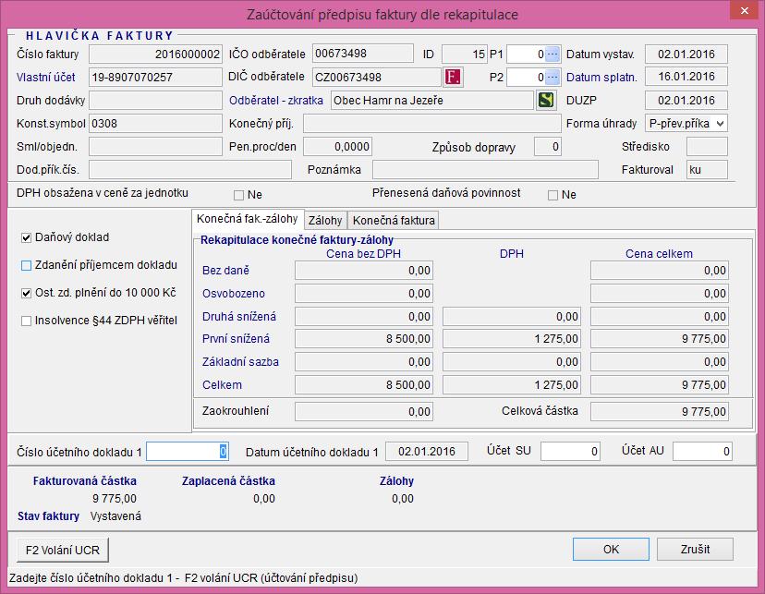This screenshot has width=765, height=594.
Task: Click the Zaokrouhlení value field
Action: pyautogui.click(x=363, y=412)
